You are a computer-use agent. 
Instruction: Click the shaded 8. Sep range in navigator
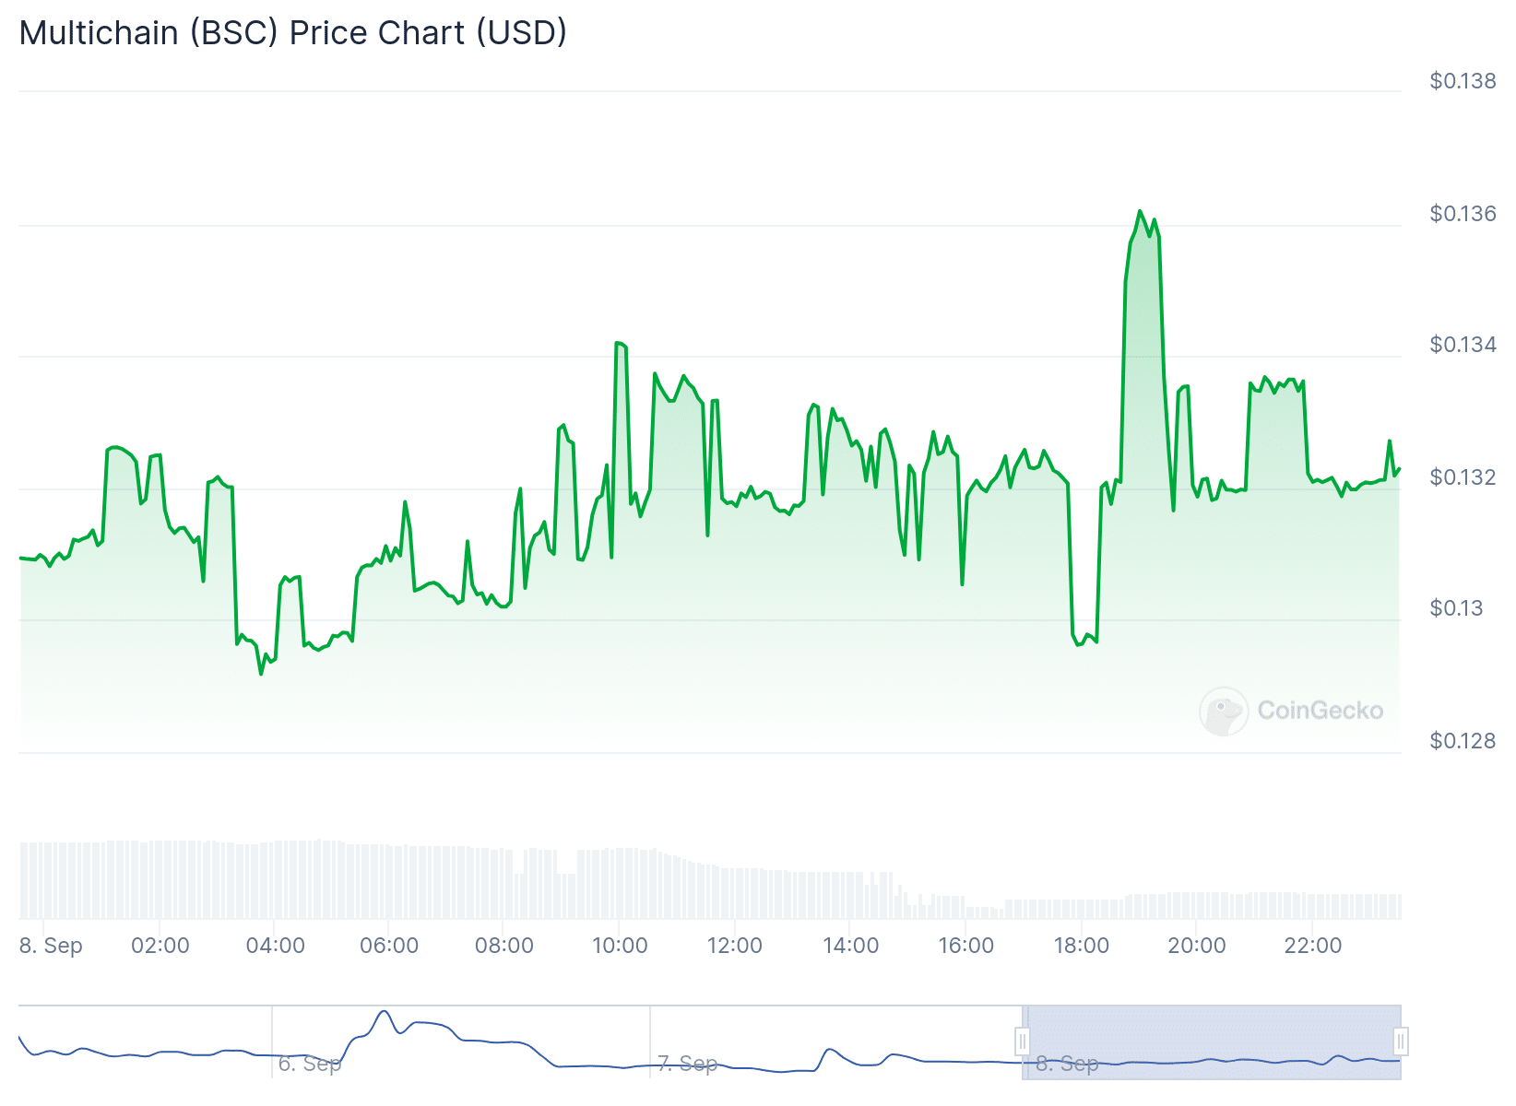pyautogui.click(x=1212, y=1041)
